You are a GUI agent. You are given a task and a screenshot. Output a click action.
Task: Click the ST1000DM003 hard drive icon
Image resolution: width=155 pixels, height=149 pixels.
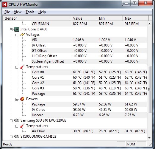pos(17,136)
